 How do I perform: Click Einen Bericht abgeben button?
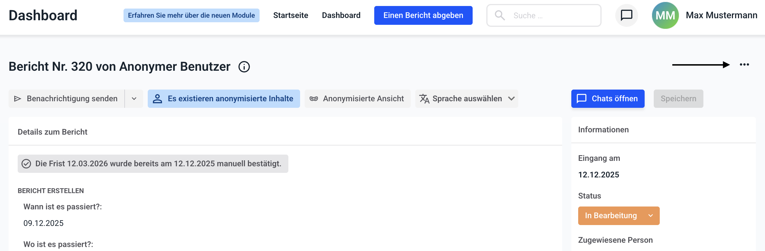[423, 15]
